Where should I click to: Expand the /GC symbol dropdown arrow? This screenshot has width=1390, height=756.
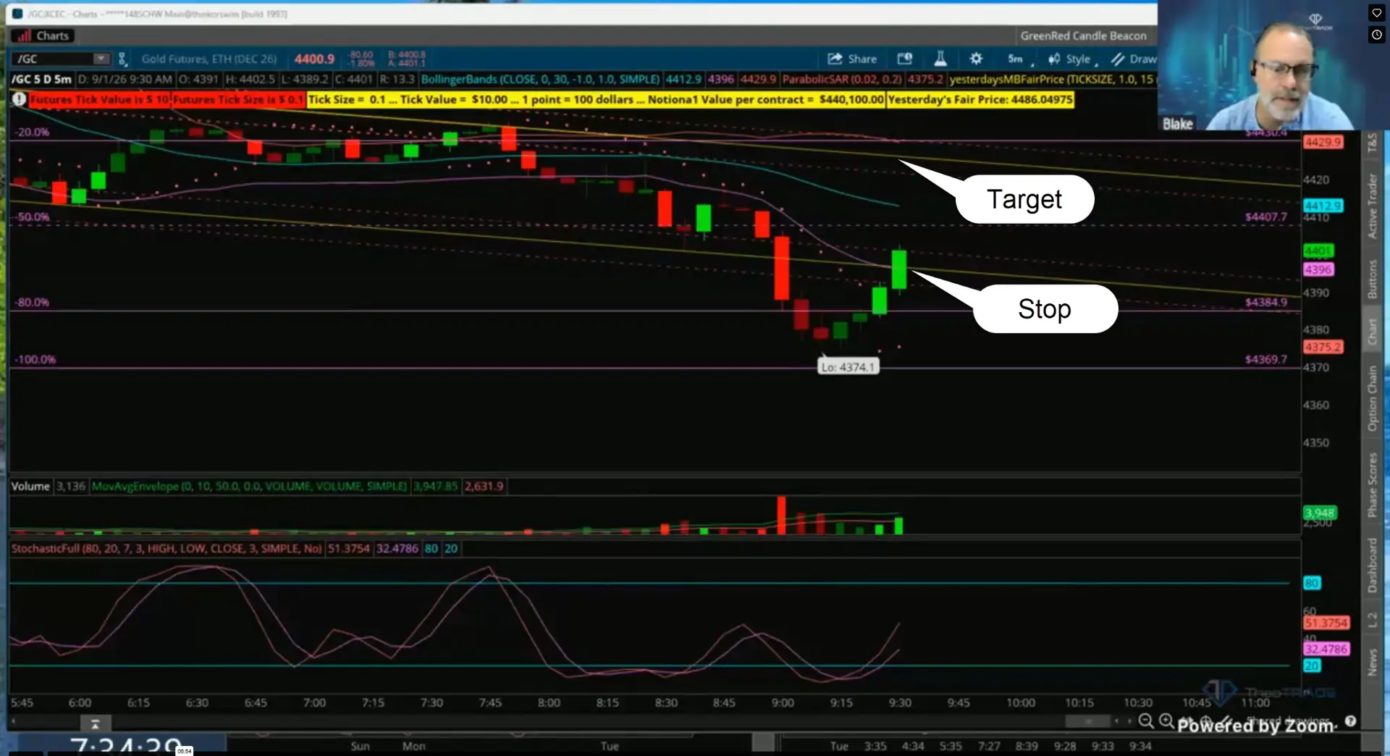(101, 59)
